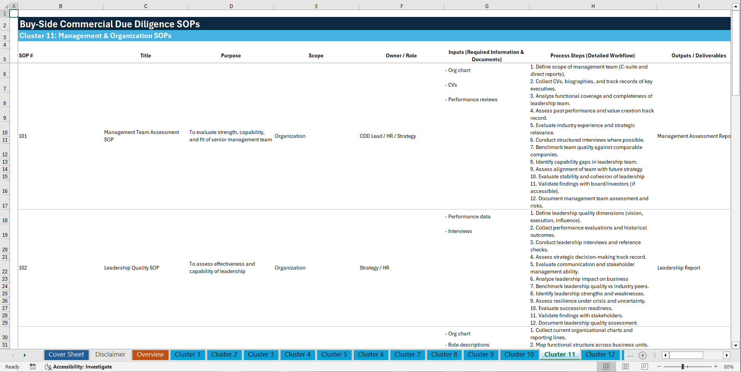Click 'Leadership Quality SOP' cell
Screen dimensions: 741x372
click(x=132, y=268)
